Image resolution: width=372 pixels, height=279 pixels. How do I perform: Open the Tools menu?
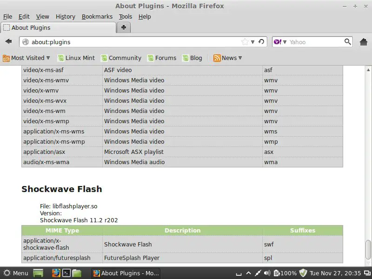click(126, 17)
